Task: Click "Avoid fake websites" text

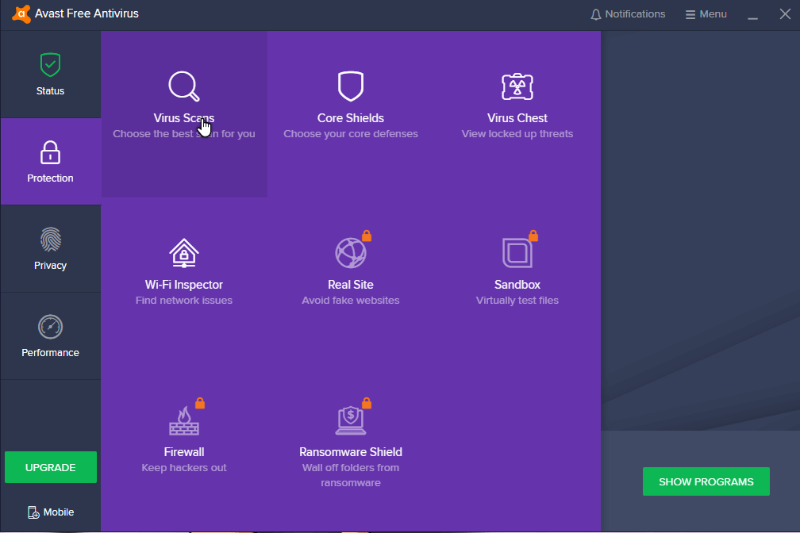Action: (351, 301)
